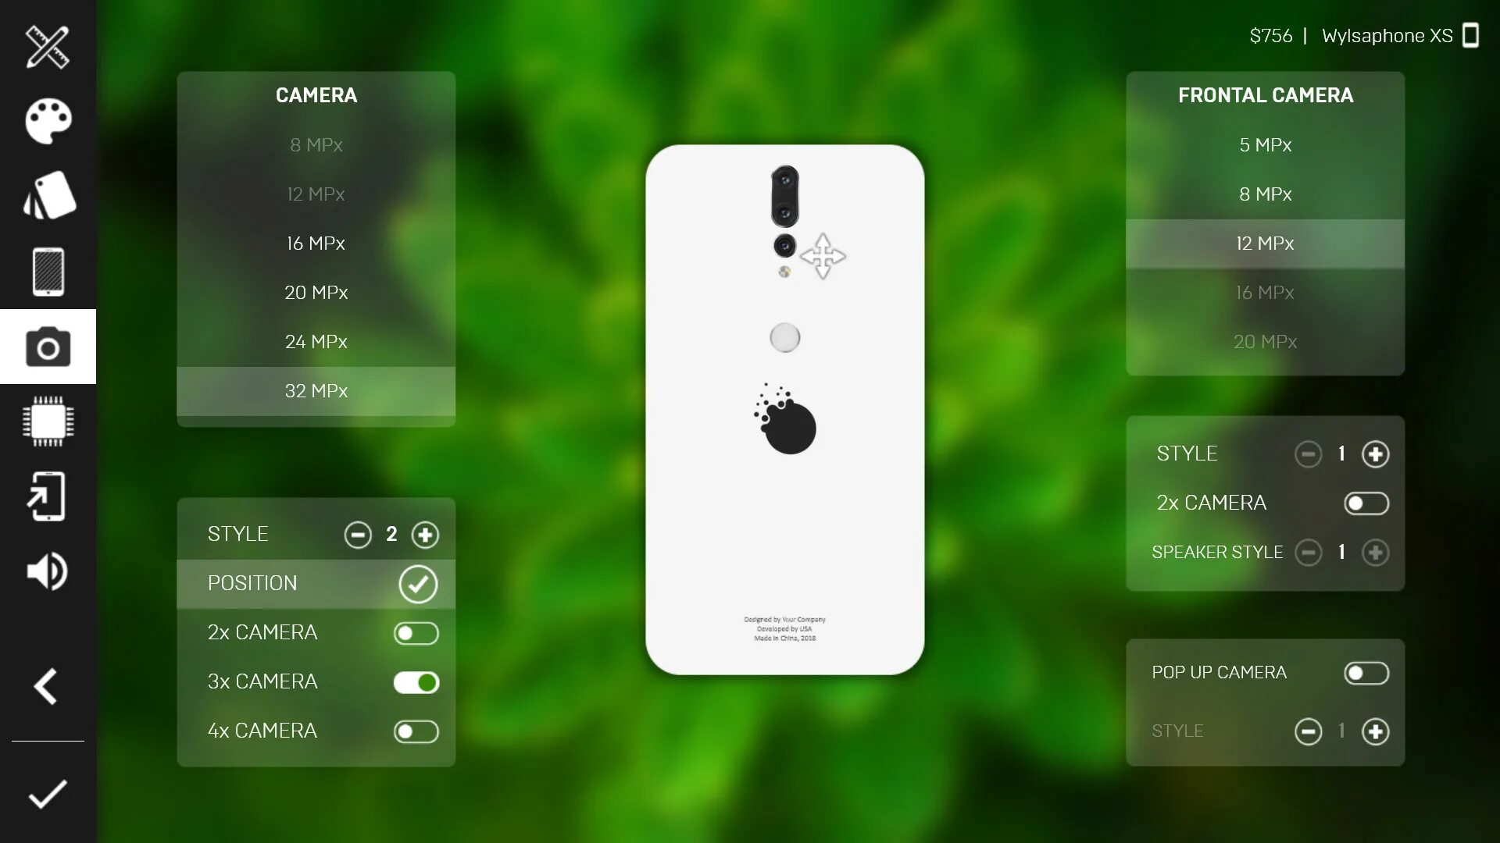Select the sound/speaker settings icon

coord(48,571)
